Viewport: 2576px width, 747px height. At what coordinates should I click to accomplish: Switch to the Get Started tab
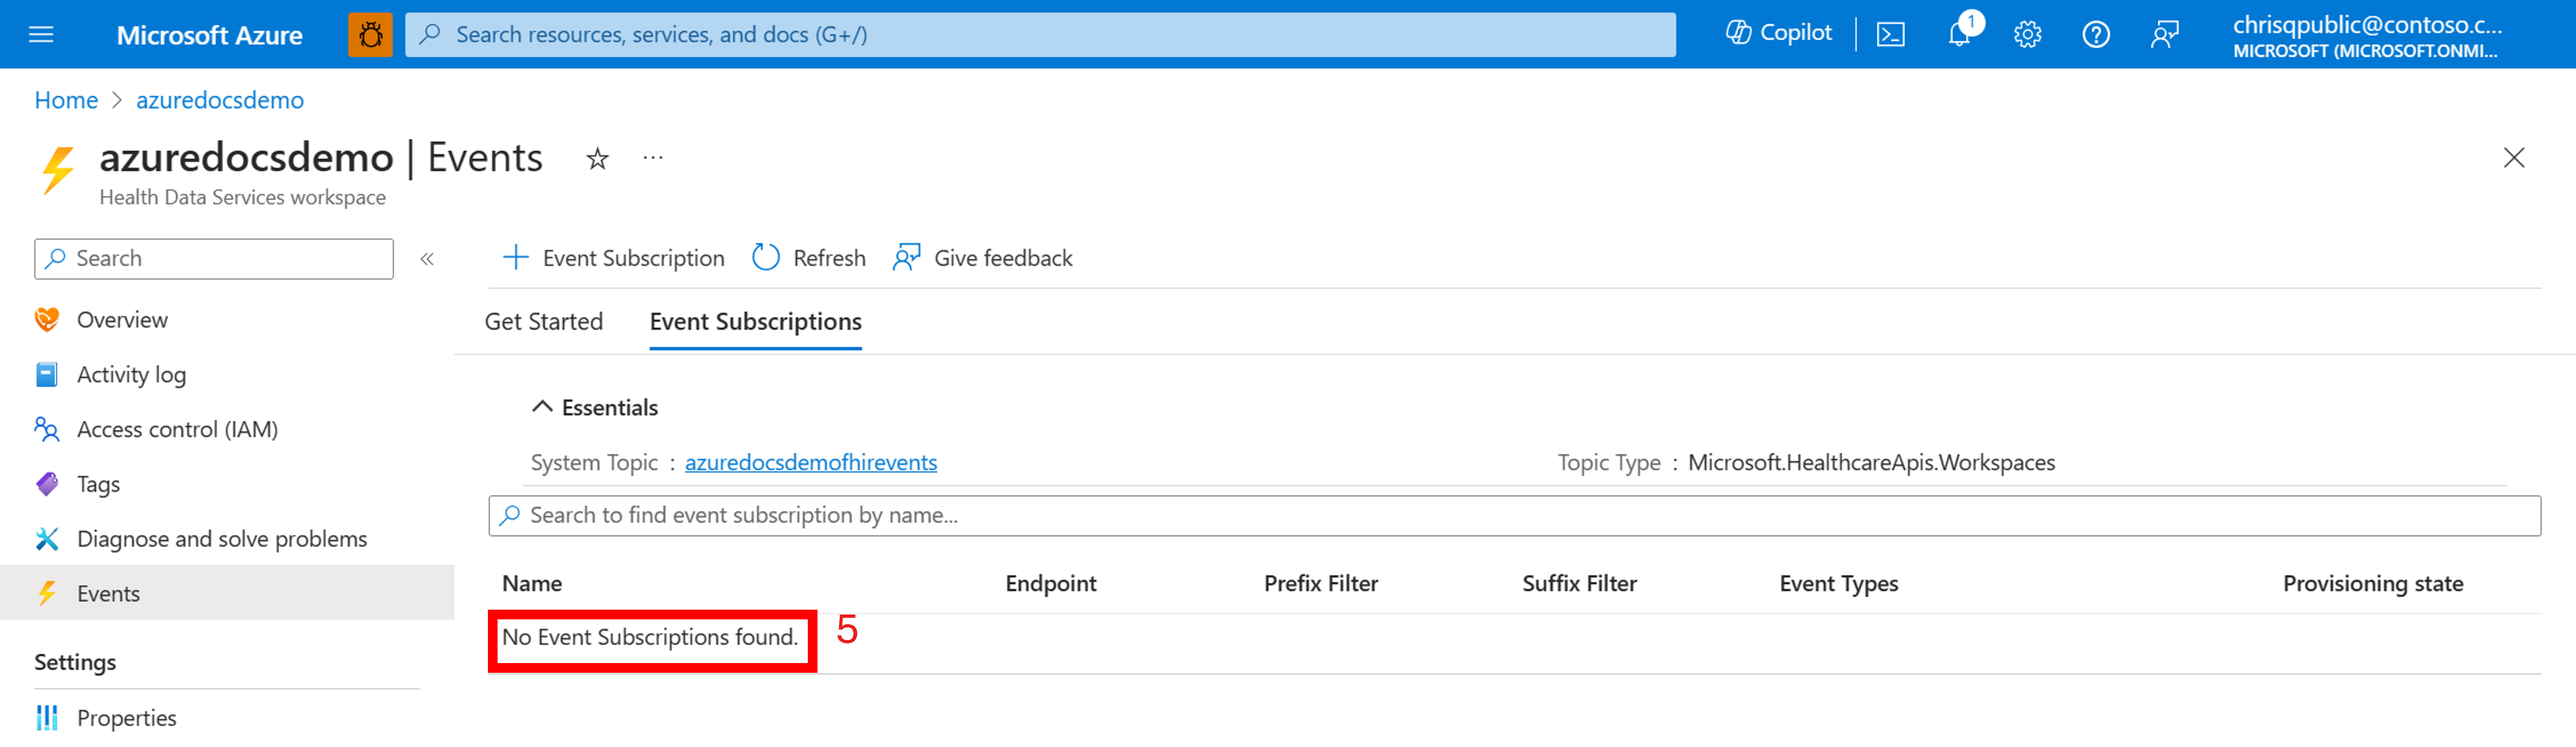pyautogui.click(x=544, y=321)
